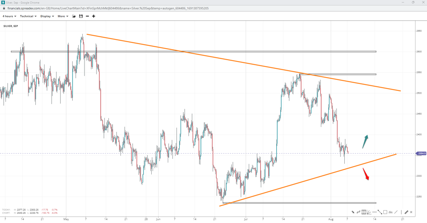Select the curved line drawing tool

(x=359, y=212)
